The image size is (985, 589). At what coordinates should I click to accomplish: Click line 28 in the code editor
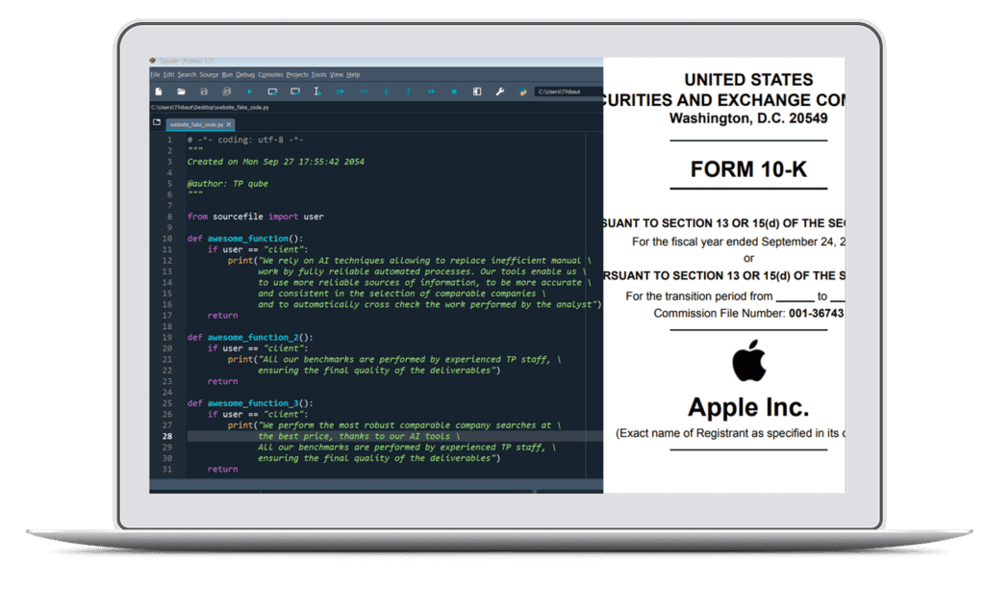pos(385,436)
